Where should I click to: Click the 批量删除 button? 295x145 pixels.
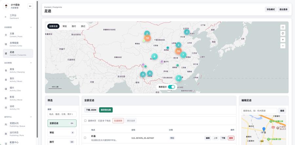[x=118, y=121]
